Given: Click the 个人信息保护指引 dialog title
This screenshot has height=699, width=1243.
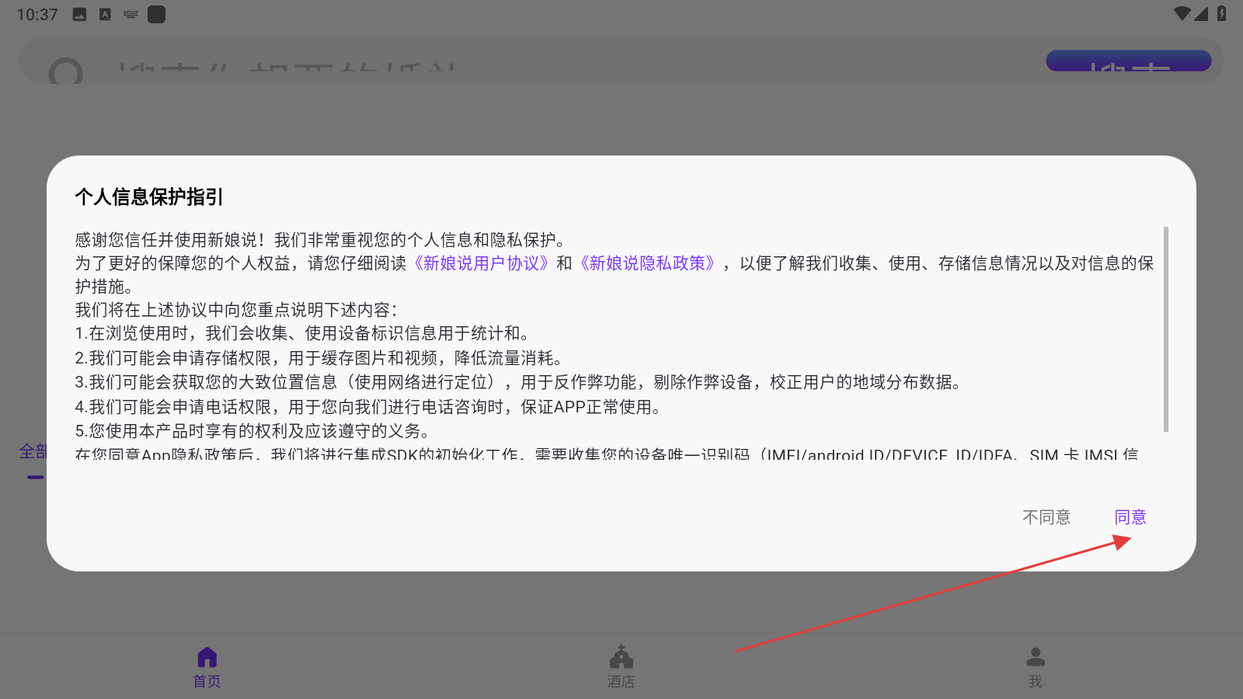Looking at the screenshot, I should coord(149,197).
